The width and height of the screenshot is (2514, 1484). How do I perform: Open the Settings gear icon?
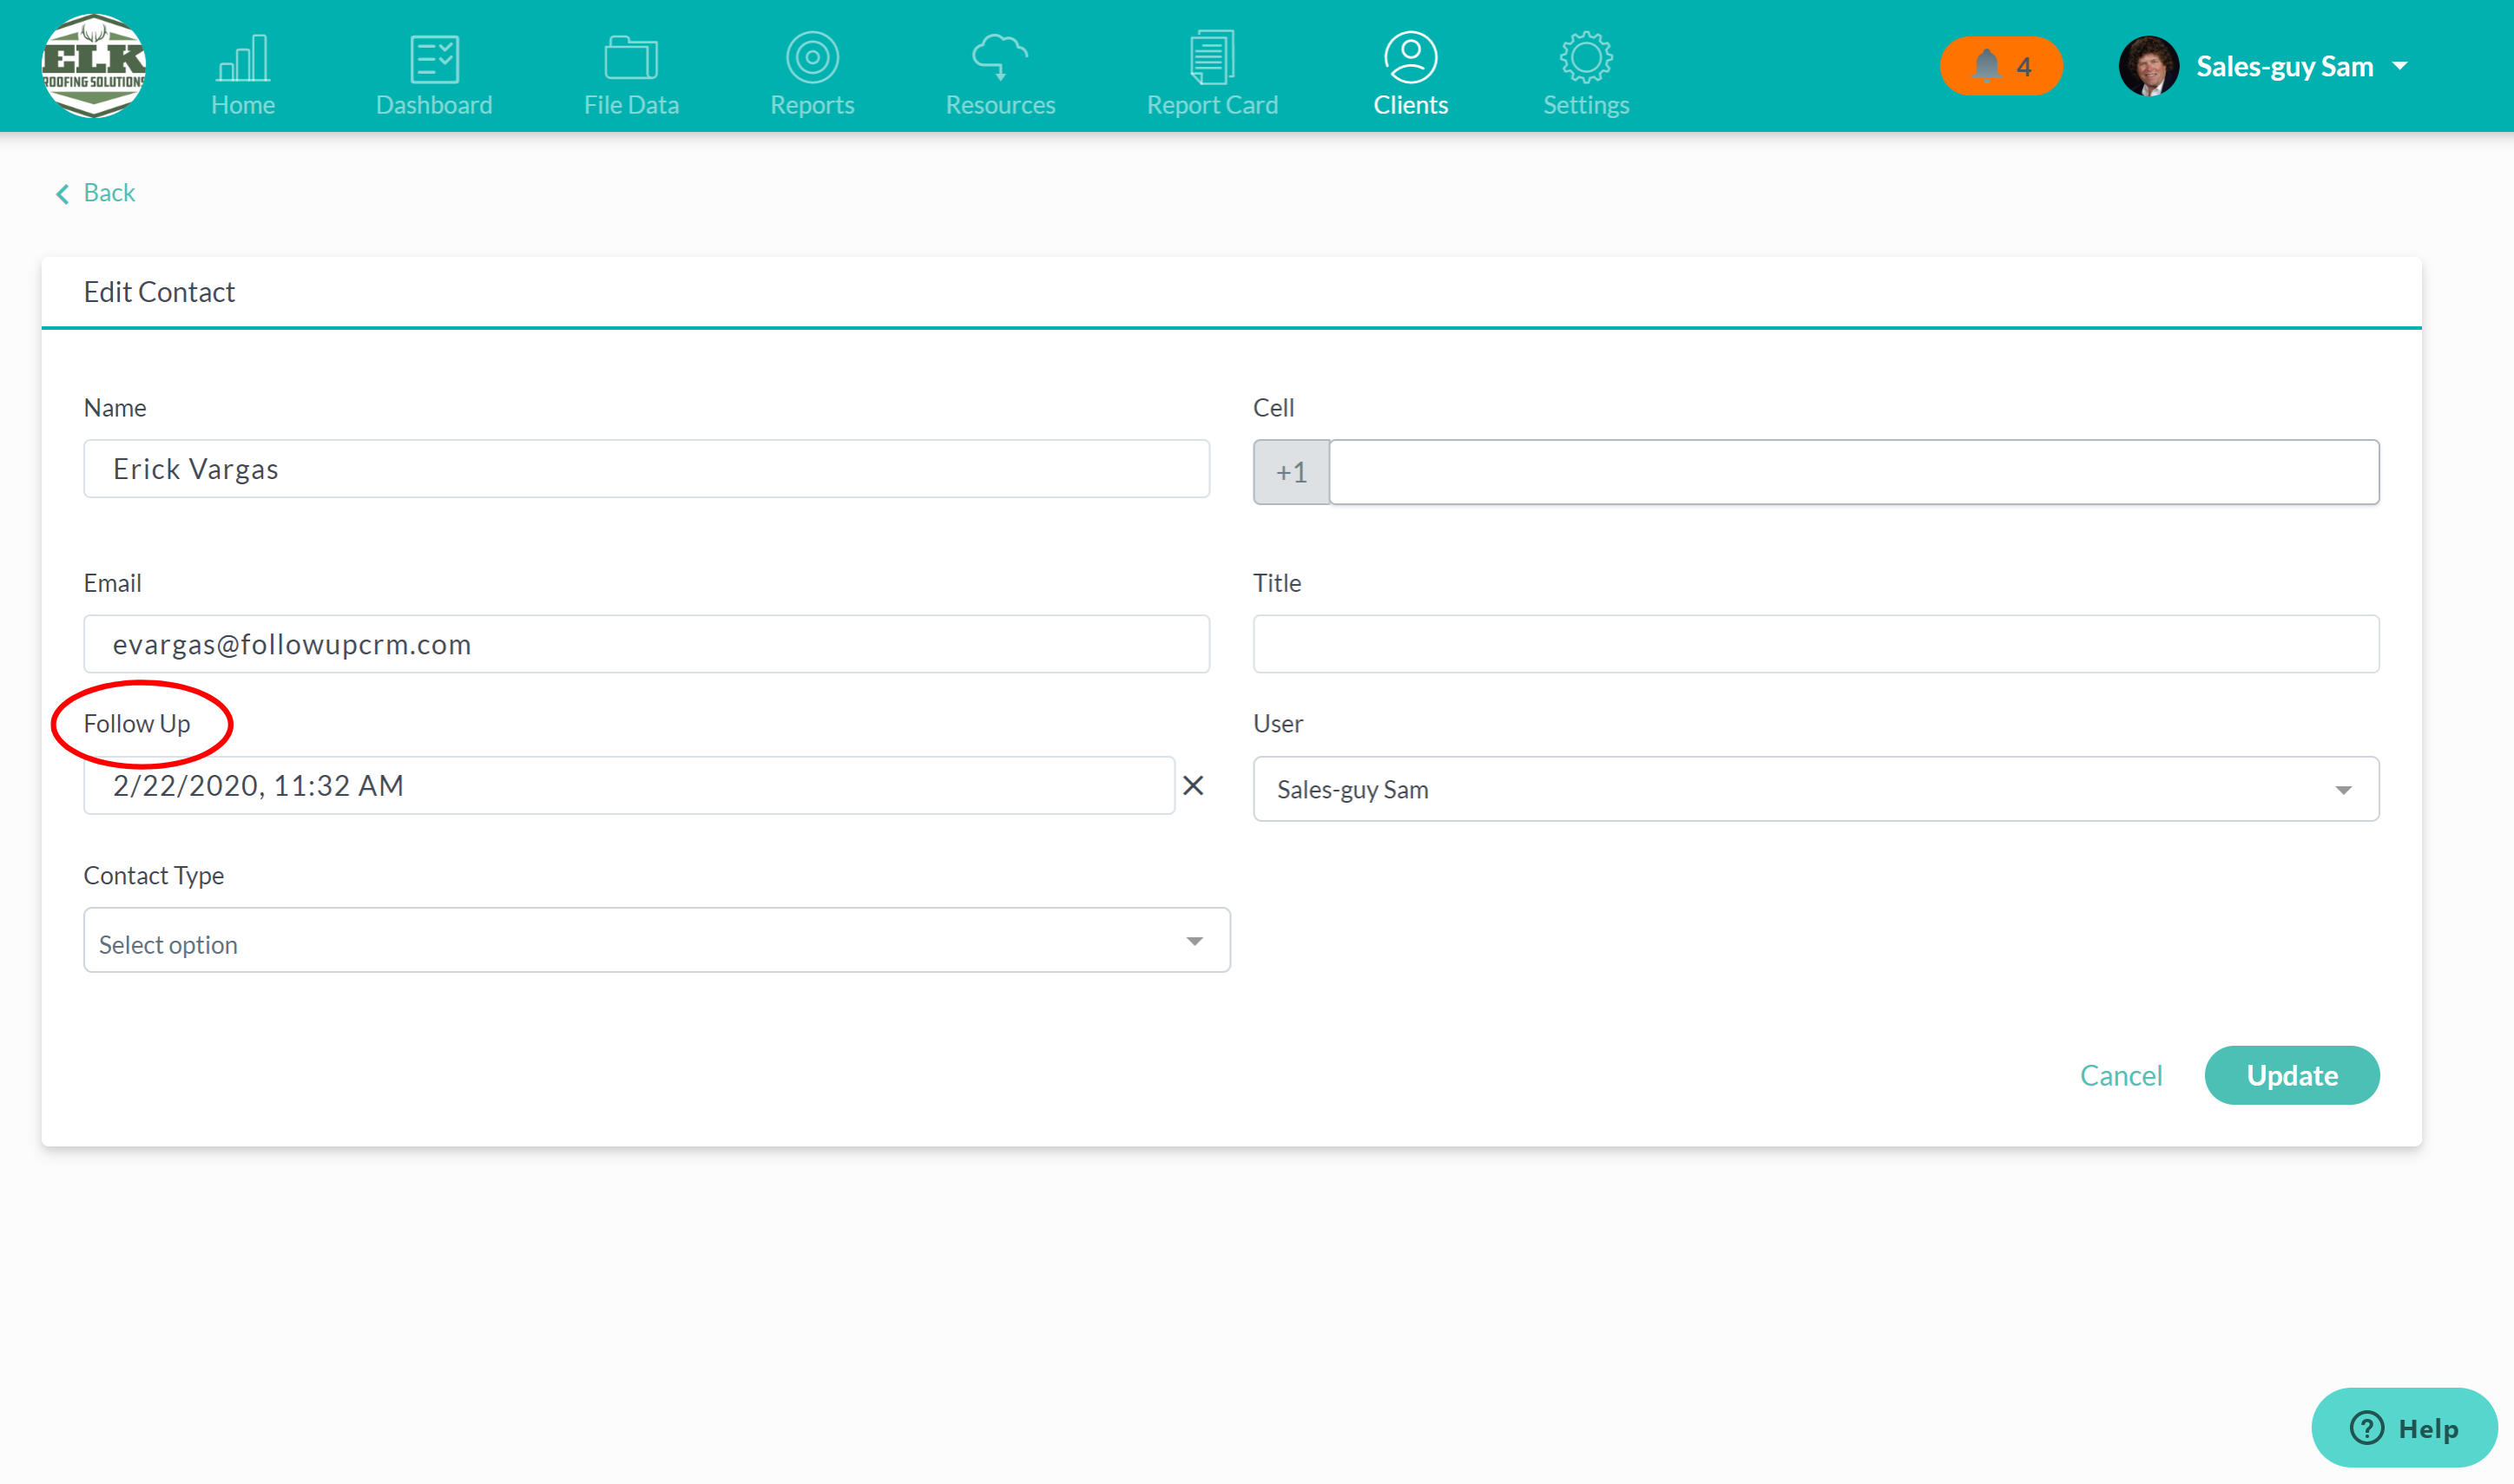pos(1586,58)
